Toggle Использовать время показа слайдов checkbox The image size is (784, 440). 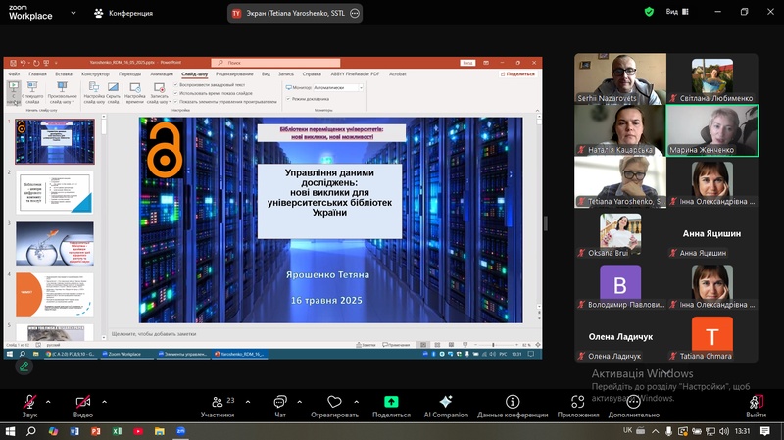pos(176,93)
